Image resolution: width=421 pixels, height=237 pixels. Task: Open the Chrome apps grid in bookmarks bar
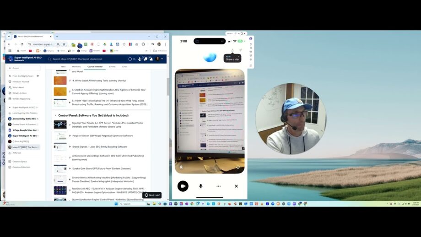click(x=10, y=51)
